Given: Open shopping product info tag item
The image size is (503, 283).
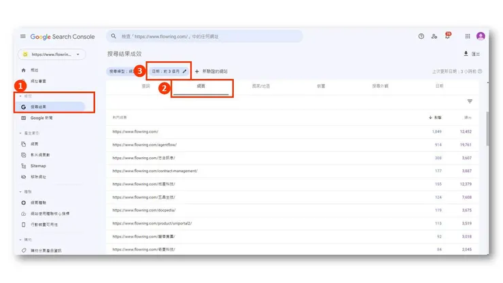Looking at the screenshot, I should (41, 250).
